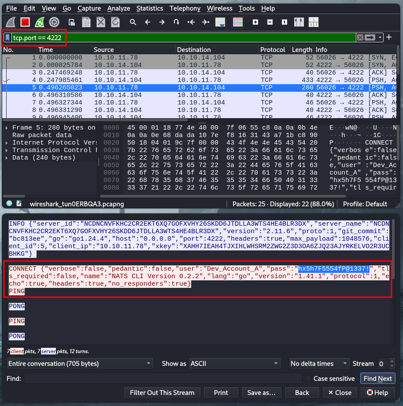Open the No delta times dropdown
This screenshot has height=406, width=403.
coord(319,364)
